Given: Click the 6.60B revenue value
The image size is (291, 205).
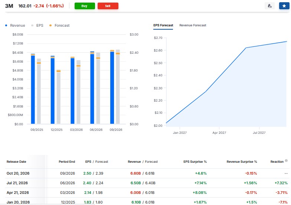Looking at the screenshot, I should [x=135, y=173].
